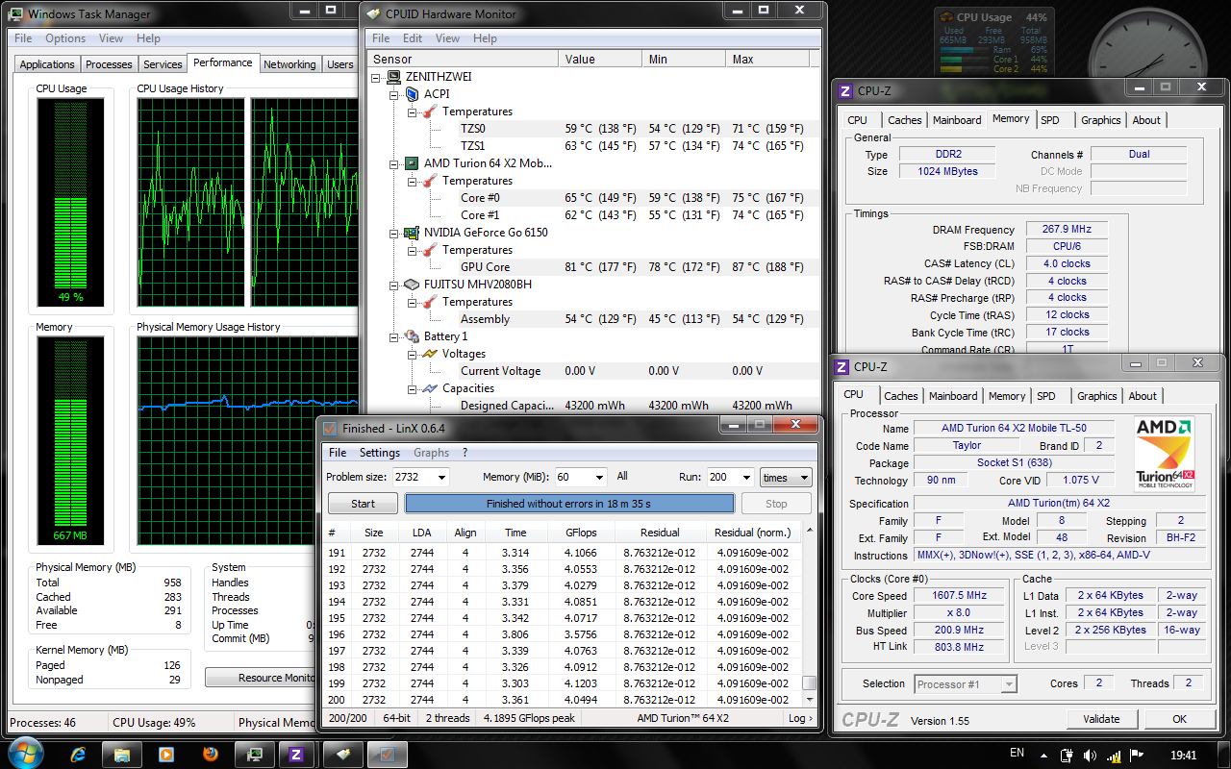The width and height of the screenshot is (1231, 769).
Task: Open the Settings menu in LinX
Action: coord(379,453)
